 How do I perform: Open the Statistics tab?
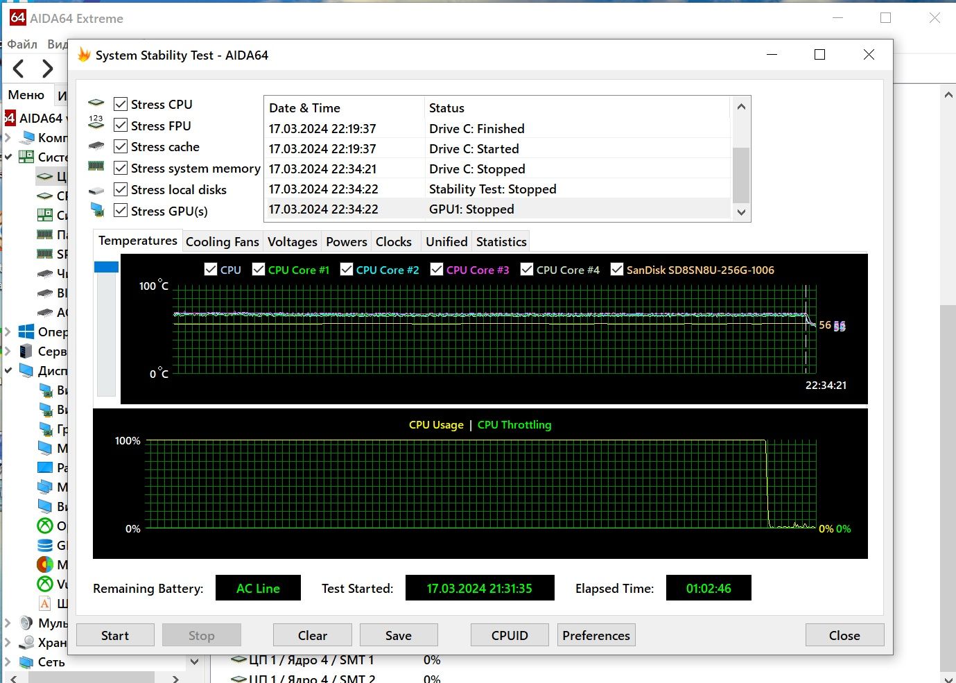point(501,241)
